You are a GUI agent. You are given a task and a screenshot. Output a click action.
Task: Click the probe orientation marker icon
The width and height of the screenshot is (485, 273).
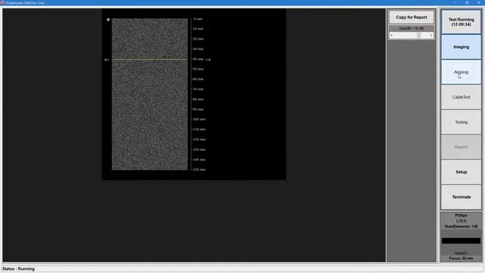tap(108, 20)
